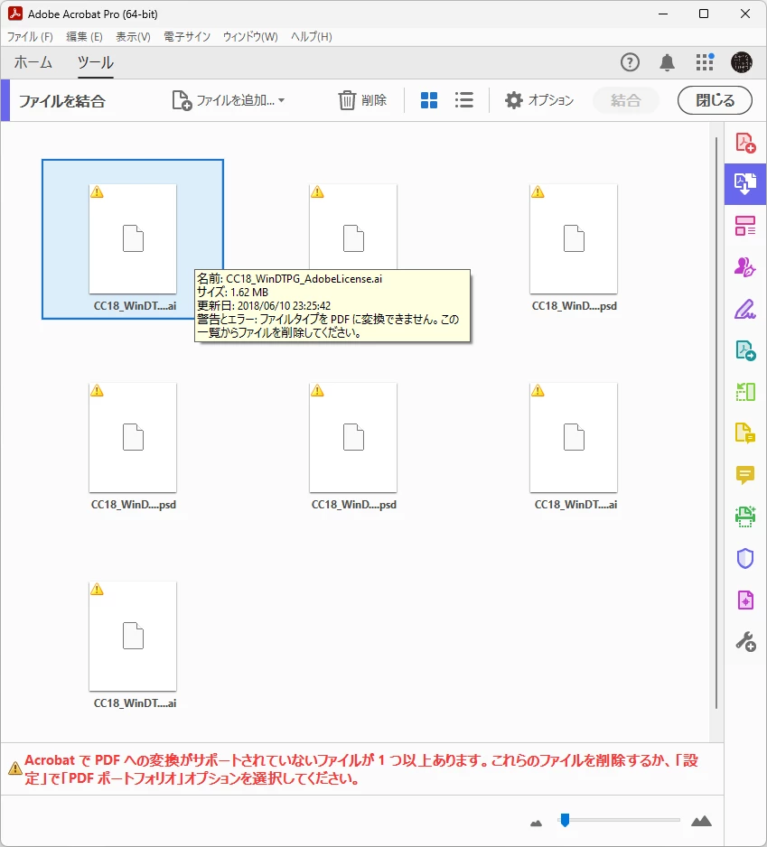Click the 削除 text label
This screenshot has height=847, width=767.
374,100
